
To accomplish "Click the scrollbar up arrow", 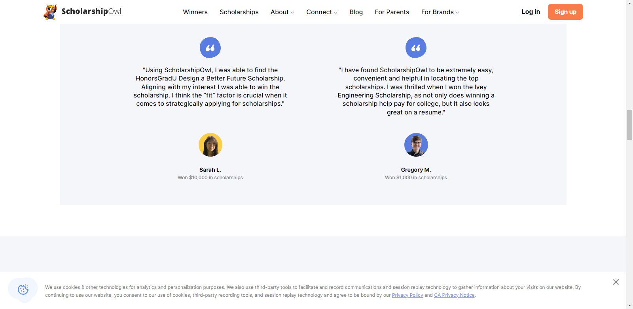I will pyautogui.click(x=629, y=3).
